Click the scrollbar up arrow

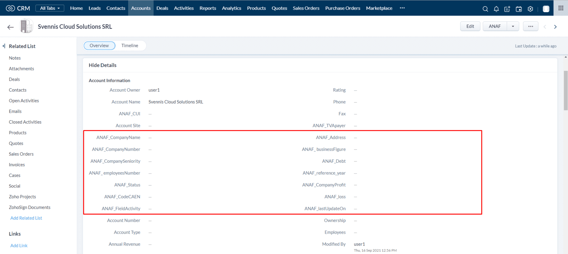tap(566, 57)
